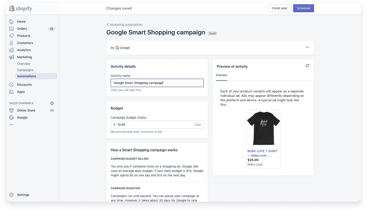Select Campaigns under Marketing
The height and width of the screenshot is (211, 367).
[25, 70]
